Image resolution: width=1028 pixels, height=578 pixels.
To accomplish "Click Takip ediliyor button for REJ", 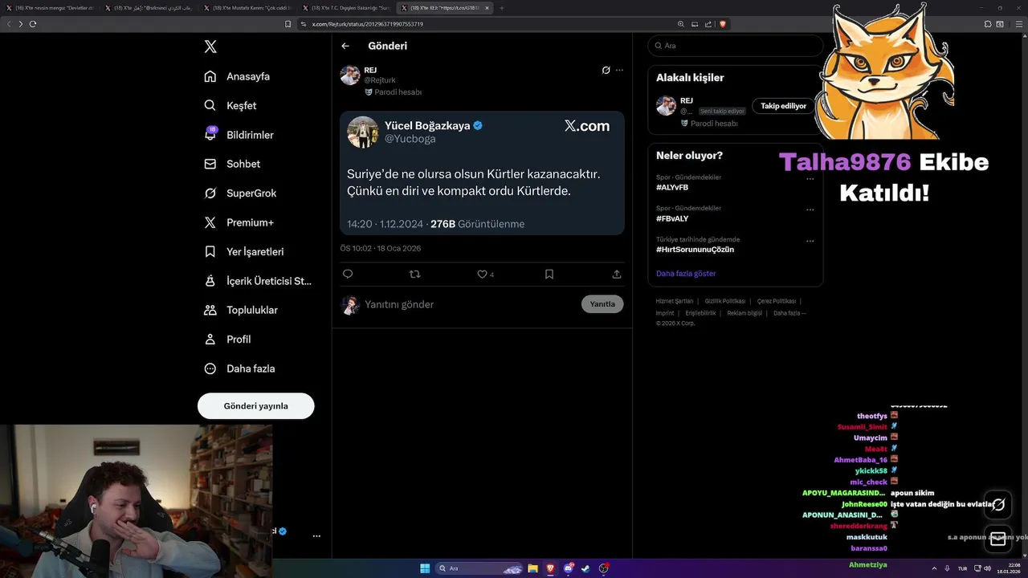I will (x=783, y=106).
